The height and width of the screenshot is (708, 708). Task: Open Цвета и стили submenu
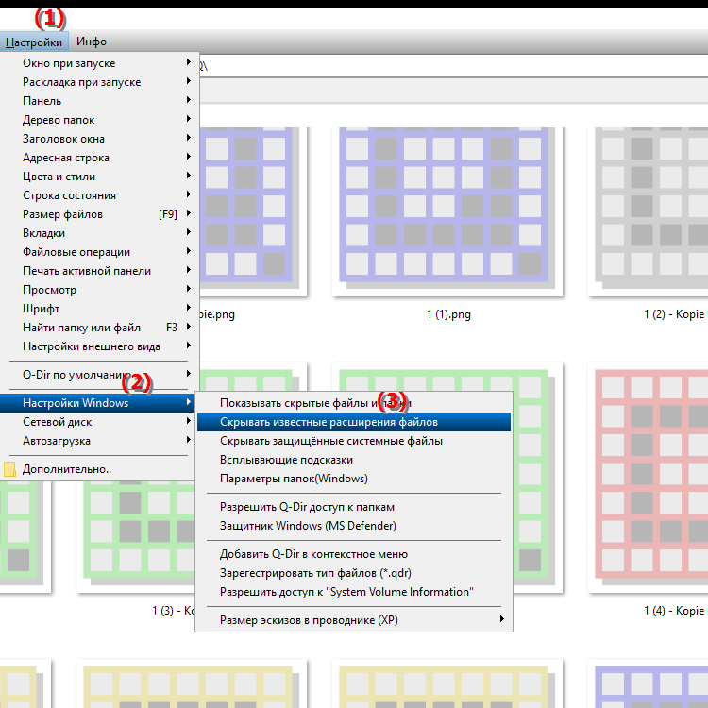click(99, 177)
